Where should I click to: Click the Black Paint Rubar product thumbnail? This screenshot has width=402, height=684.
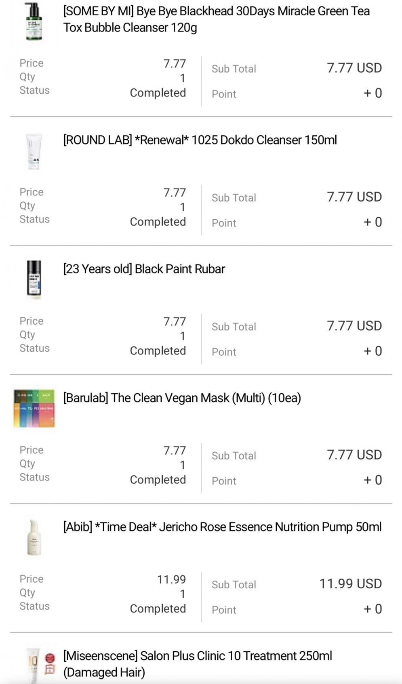coord(34,279)
